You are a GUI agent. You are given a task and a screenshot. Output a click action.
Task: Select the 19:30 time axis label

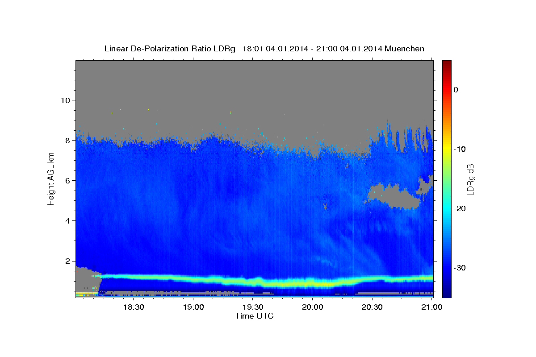[x=253, y=307]
